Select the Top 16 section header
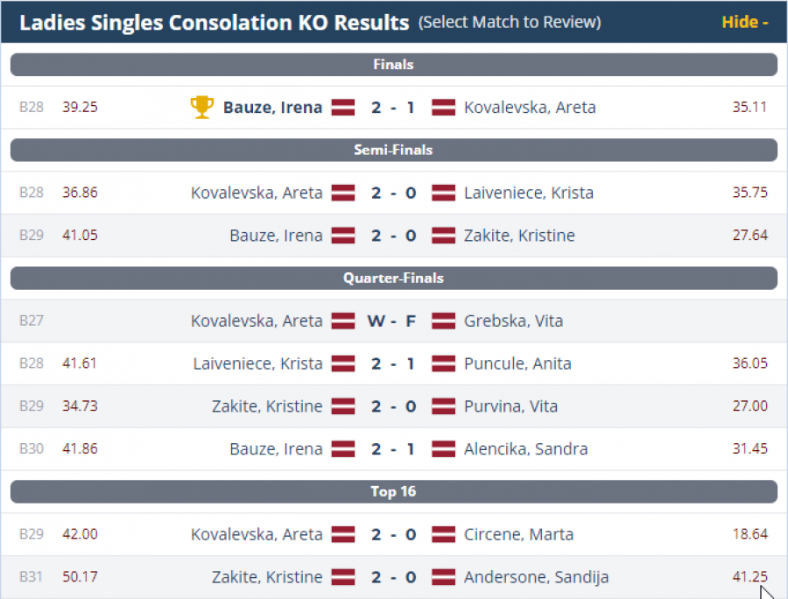Viewport: 788px width, 599px height. (x=393, y=491)
